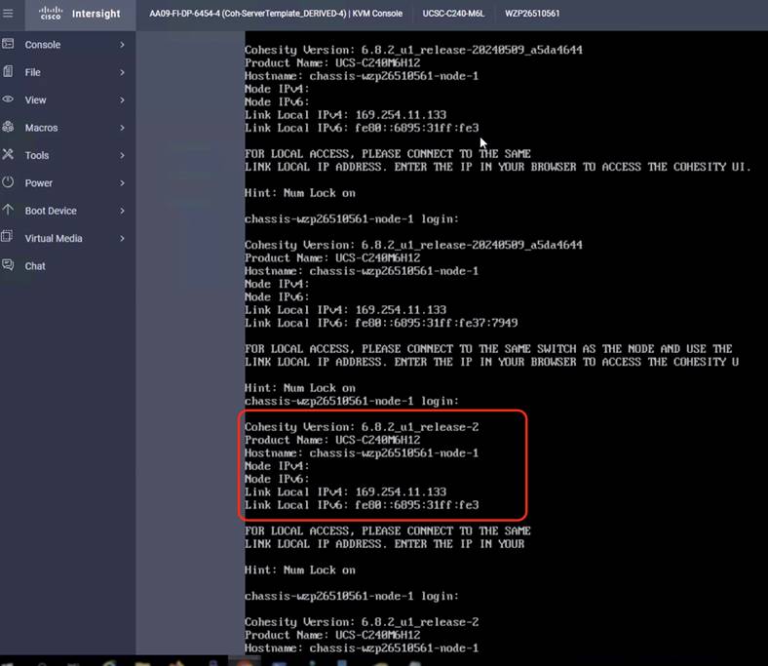Click the Virtual Media icon

(8, 237)
